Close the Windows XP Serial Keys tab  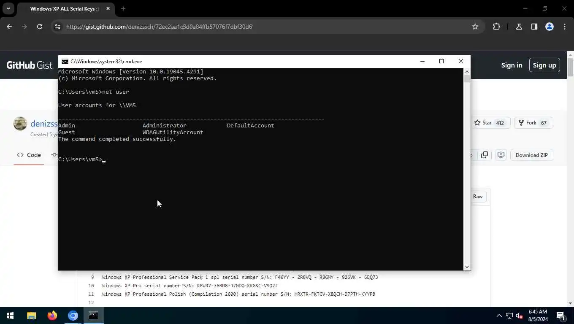point(108,8)
